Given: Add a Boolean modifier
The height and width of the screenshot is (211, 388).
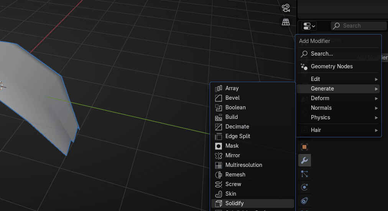Looking at the screenshot, I should pos(235,107).
